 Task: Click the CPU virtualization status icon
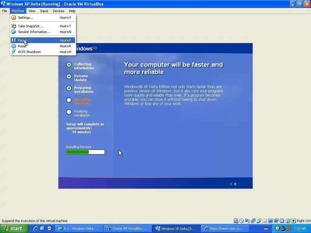pyautogui.click(x=282, y=221)
